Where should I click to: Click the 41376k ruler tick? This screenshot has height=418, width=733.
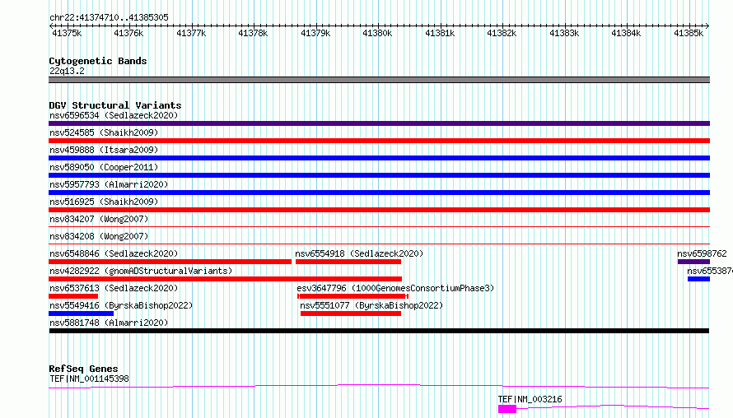[x=128, y=33]
